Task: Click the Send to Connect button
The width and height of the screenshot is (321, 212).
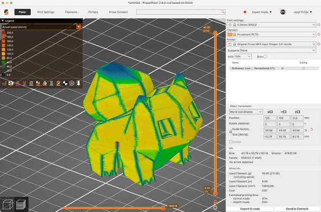Action: (x=297, y=209)
